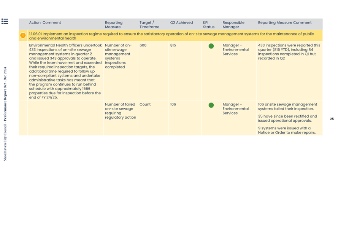Image resolution: width=338 pixels, height=239 pixels.
Task: Select the Reporting Measure column header
Action: pyautogui.click(x=114, y=25)
